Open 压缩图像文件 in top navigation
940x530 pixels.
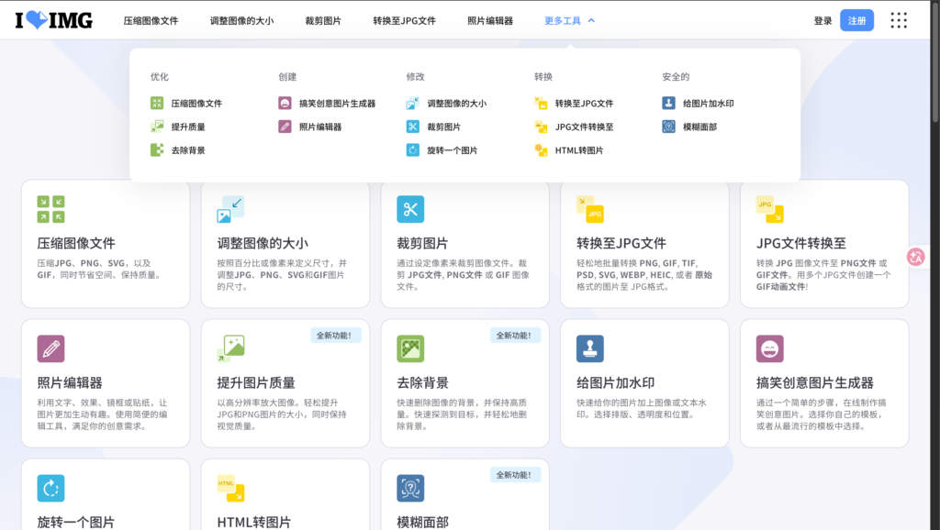pos(151,20)
